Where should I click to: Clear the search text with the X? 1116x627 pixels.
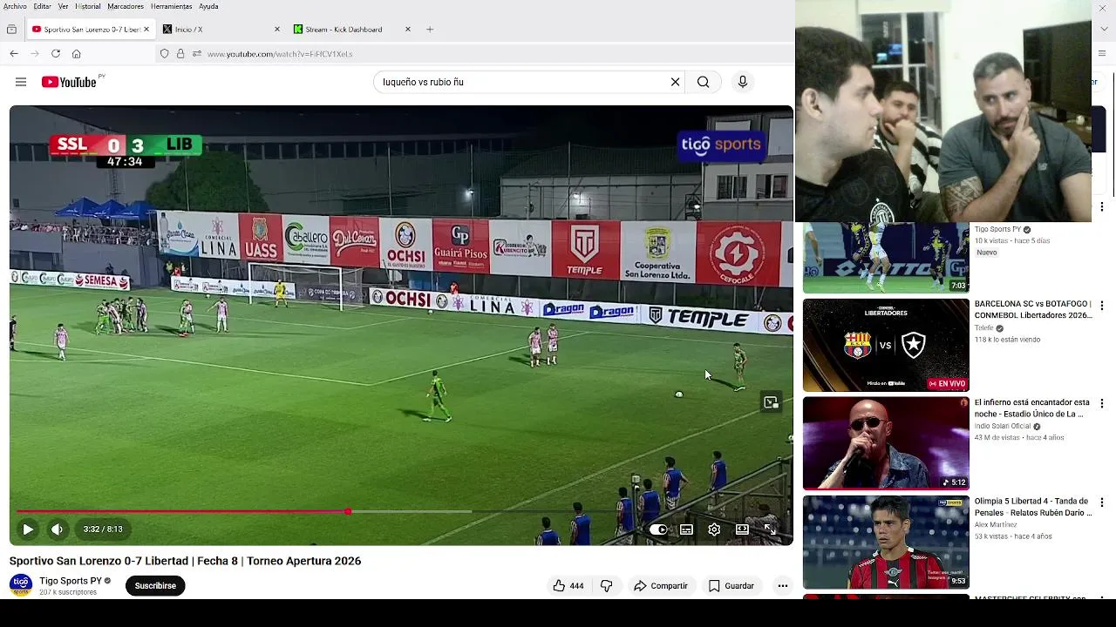pyautogui.click(x=675, y=82)
